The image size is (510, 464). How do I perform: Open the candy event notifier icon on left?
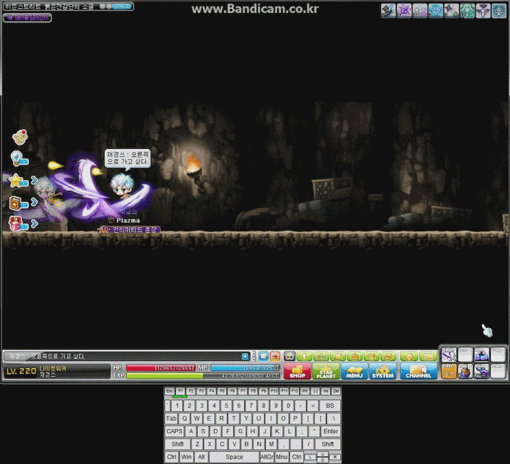(20, 137)
